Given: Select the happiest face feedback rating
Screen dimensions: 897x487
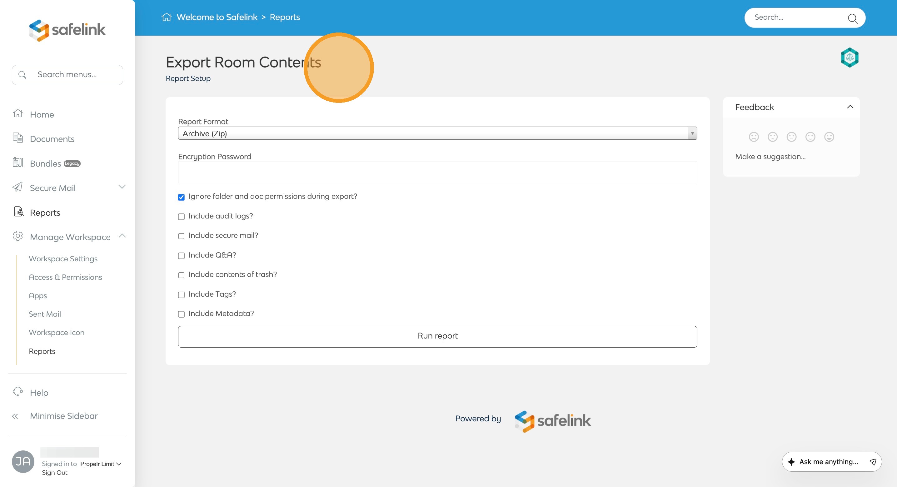Looking at the screenshot, I should coord(829,137).
